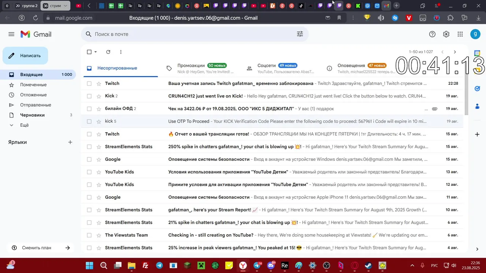Get add-ons plus icon in the side panel
The image size is (486, 273).
coord(477,134)
